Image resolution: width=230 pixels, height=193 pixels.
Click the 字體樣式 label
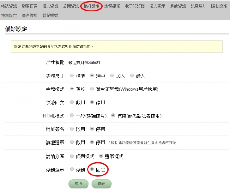56,89
